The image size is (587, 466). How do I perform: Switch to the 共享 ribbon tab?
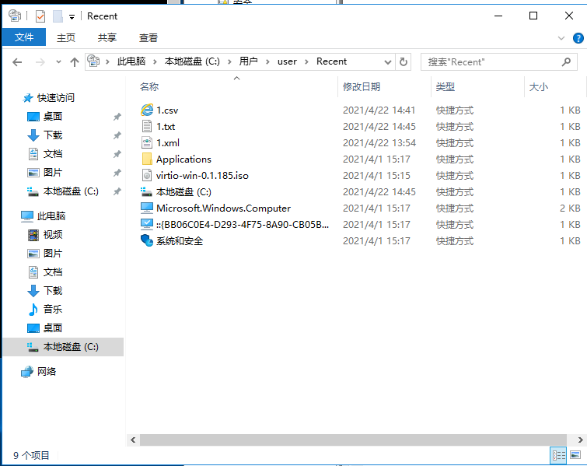[107, 37]
